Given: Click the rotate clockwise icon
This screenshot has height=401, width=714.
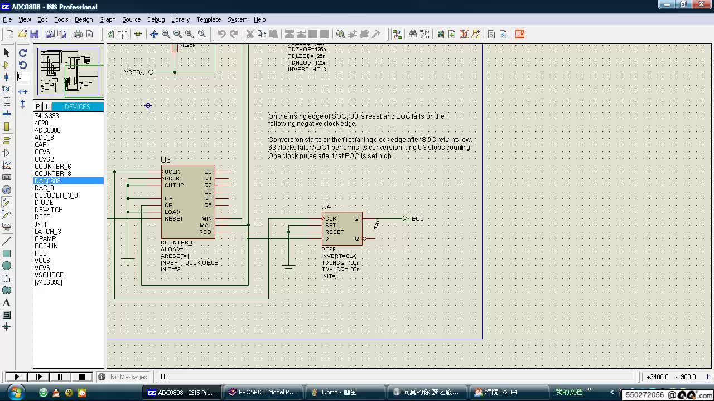Looking at the screenshot, I should point(23,53).
